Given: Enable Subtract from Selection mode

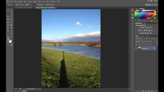Looking at the screenshot, I should pos(19,5).
